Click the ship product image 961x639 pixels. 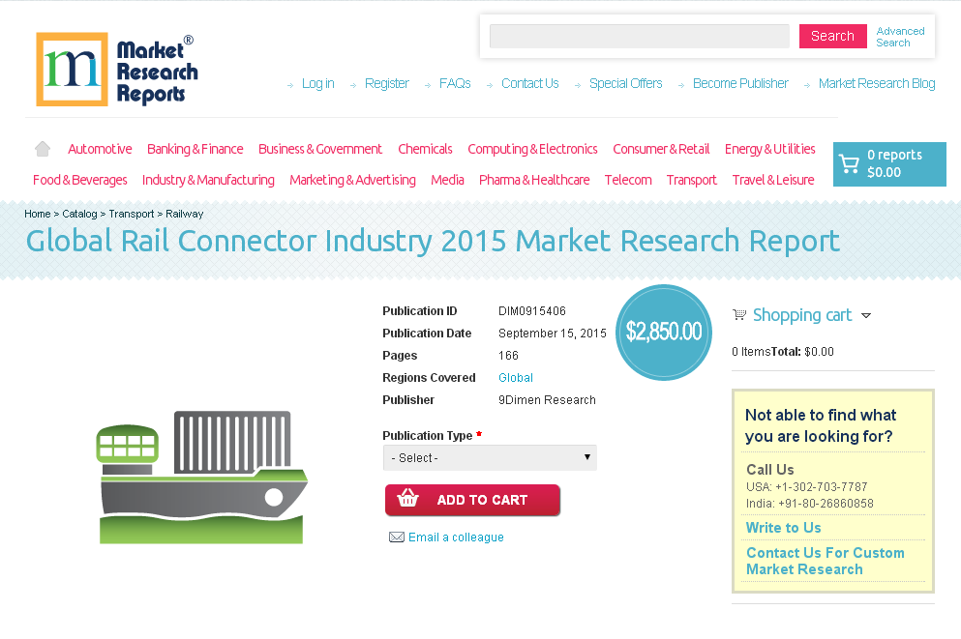click(x=202, y=478)
